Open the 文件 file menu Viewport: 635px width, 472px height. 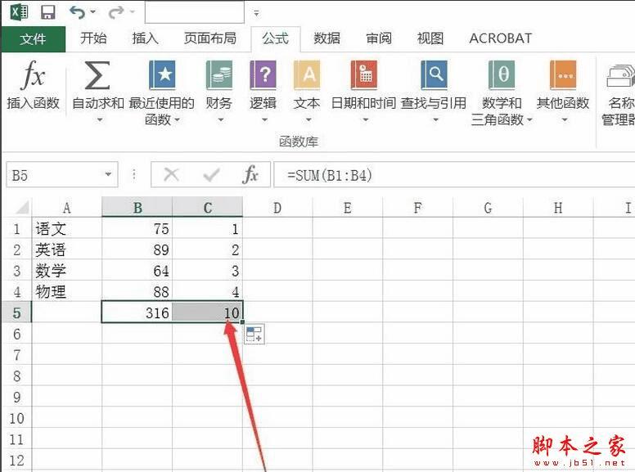pyautogui.click(x=34, y=39)
